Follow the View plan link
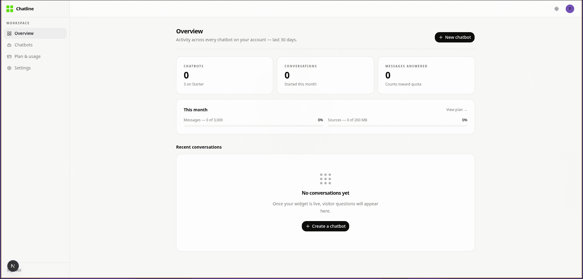 pyautogui.click(x=456, y=110)
